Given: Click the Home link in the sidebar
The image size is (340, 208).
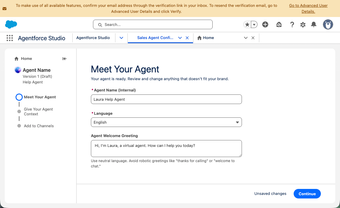Looking at the screenshot, I should 26,58.
